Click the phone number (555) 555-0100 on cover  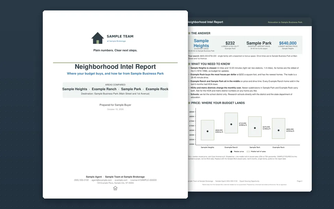[x=81, y=180]
